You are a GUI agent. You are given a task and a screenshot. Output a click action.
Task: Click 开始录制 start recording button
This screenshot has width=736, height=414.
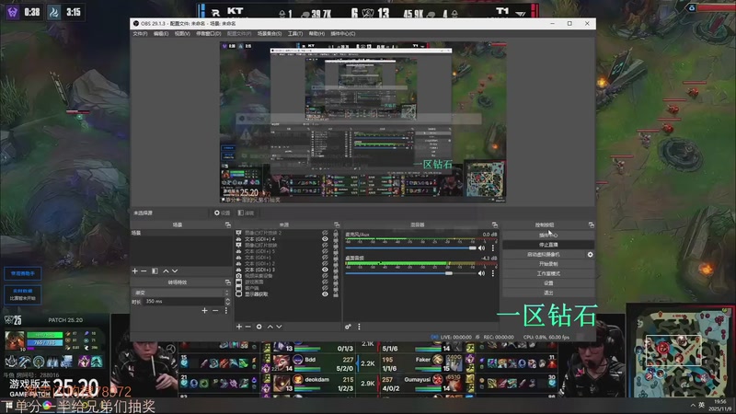pos(548,264)
